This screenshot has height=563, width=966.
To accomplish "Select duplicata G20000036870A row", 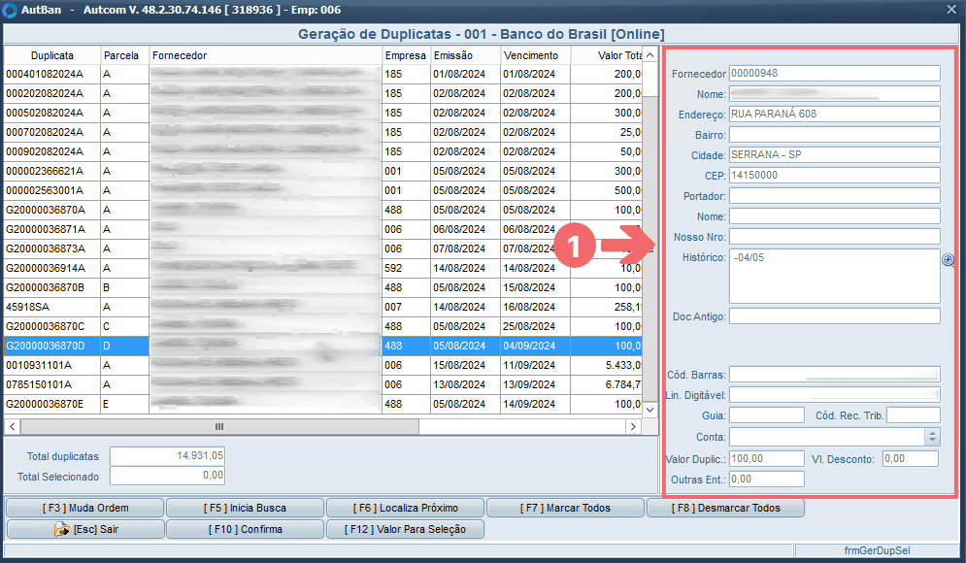I will tap(323, 210).
